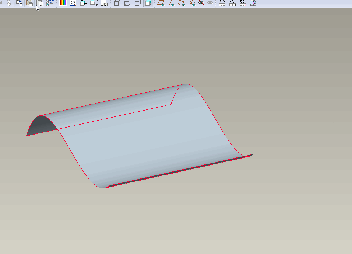Open the saved view list dropdown

[94, 3]
